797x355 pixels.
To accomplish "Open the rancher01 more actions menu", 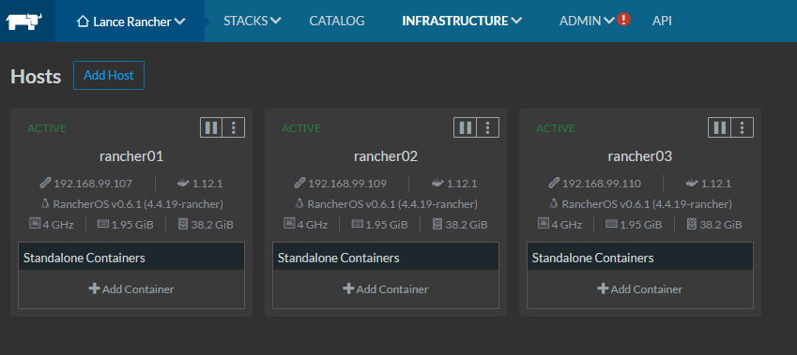I will pos(234,127).
